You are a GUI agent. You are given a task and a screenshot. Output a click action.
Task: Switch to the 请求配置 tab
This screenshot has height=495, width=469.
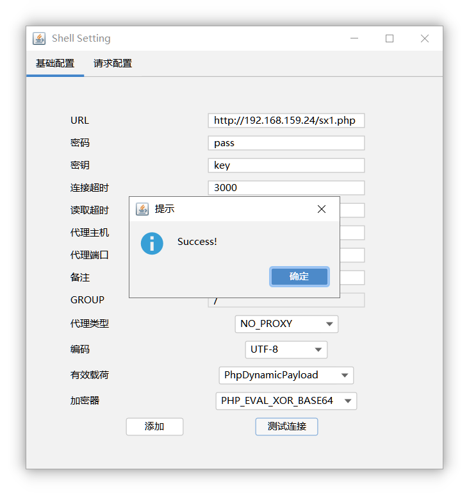(x=113, y=63)
